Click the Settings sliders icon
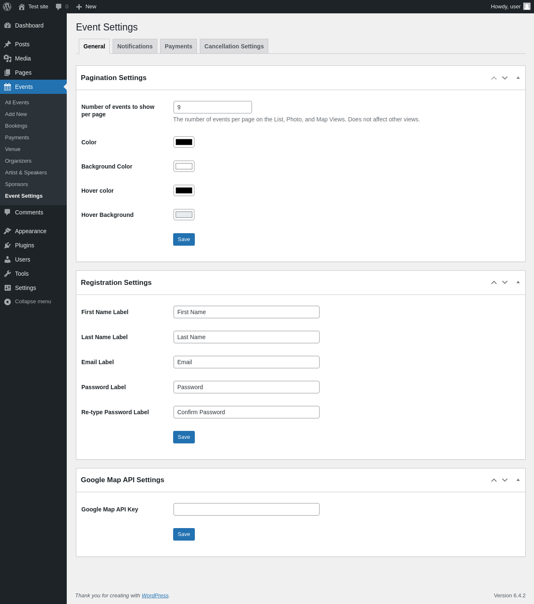The width and height of the screenshot is (534, 604). 8,288
